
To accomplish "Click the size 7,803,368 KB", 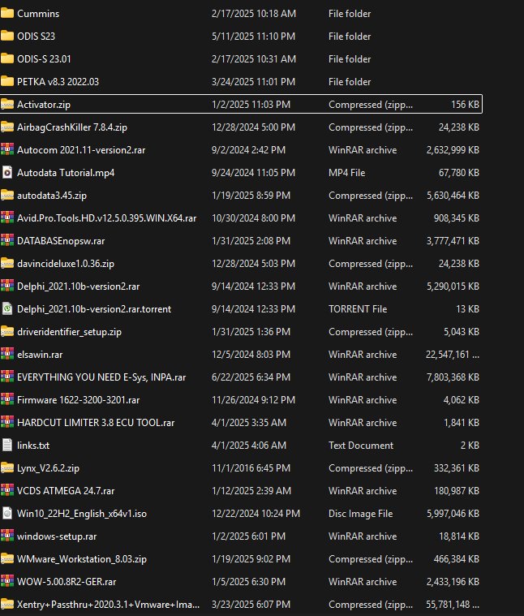I will (453, 377).
